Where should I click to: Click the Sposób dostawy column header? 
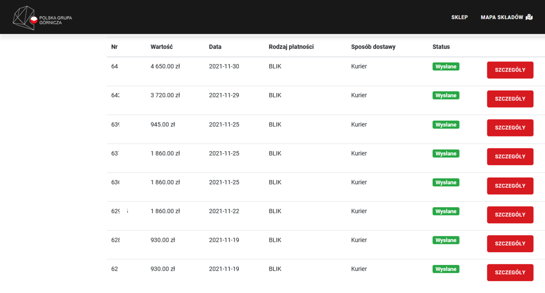[373, 47]
